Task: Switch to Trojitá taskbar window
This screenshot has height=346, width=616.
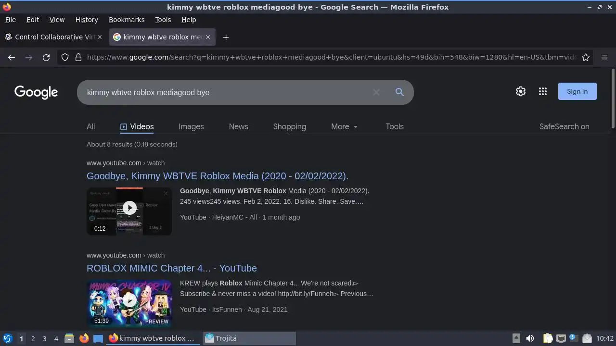Action: (249, 338)
